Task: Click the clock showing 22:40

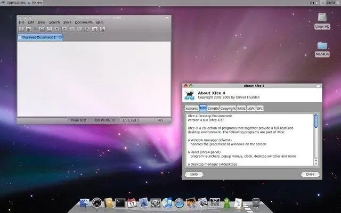Action: coord(330,3)
